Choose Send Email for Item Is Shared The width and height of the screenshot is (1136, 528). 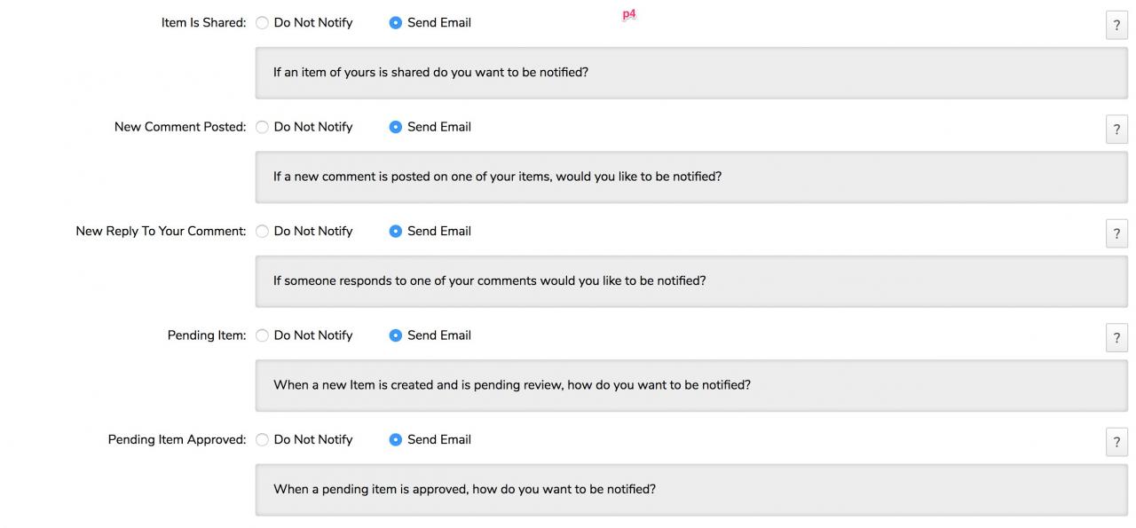point(396,23)
